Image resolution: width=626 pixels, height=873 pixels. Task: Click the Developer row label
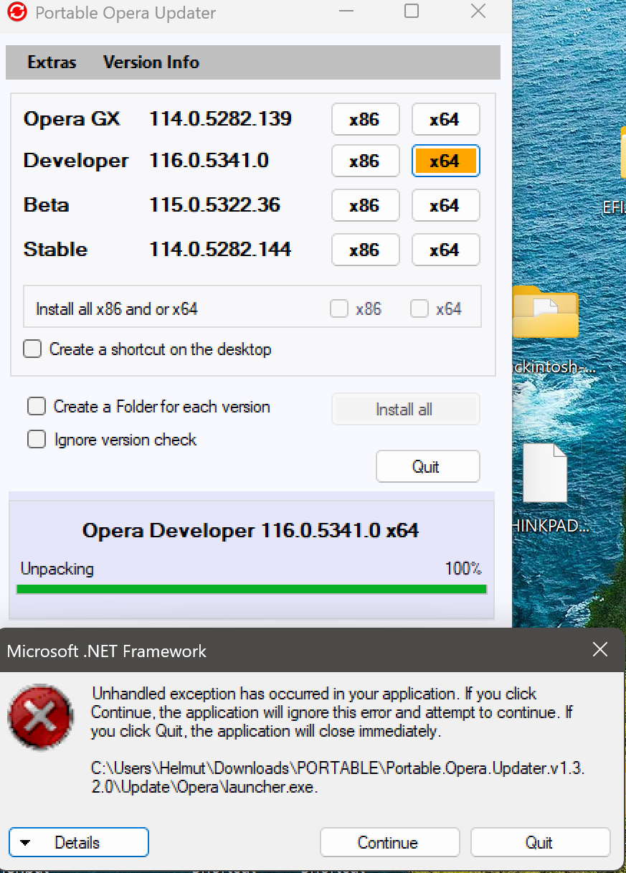76,161
